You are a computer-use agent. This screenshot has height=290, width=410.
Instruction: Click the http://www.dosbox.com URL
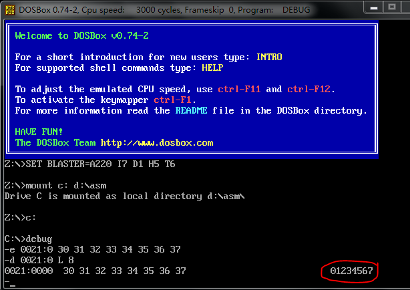click(x=157, y=143)
